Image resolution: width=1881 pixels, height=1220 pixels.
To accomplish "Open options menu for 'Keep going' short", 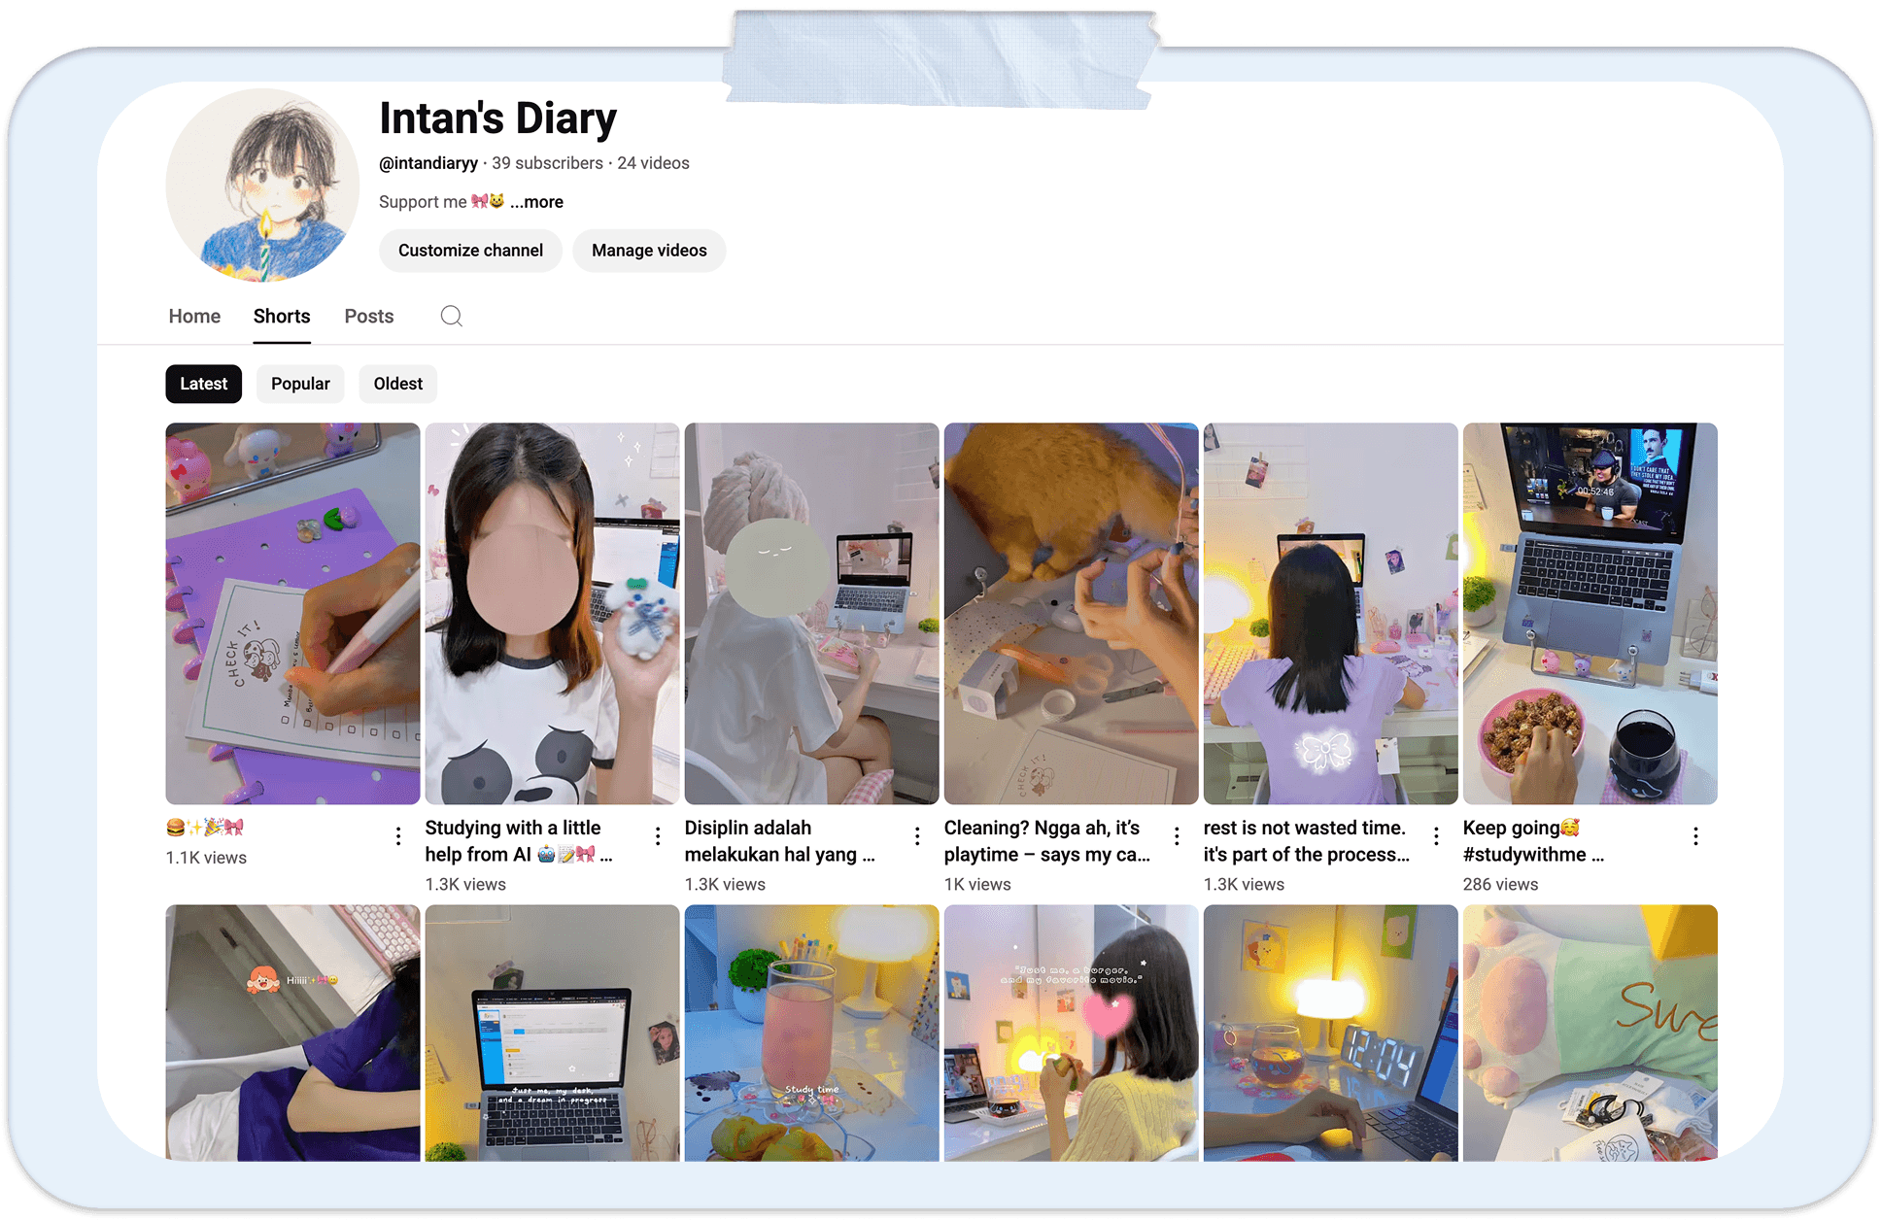I will (1695, 836).
